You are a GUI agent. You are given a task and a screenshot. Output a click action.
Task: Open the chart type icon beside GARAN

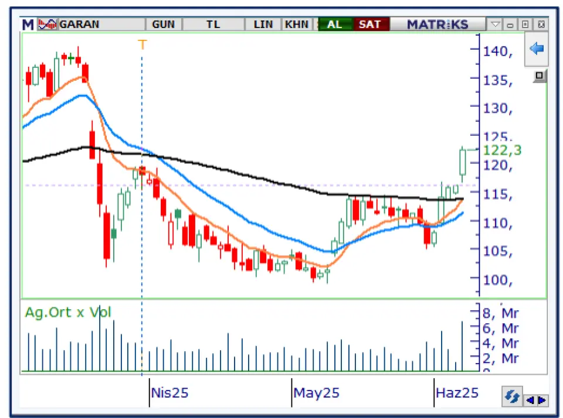point(48,25)
